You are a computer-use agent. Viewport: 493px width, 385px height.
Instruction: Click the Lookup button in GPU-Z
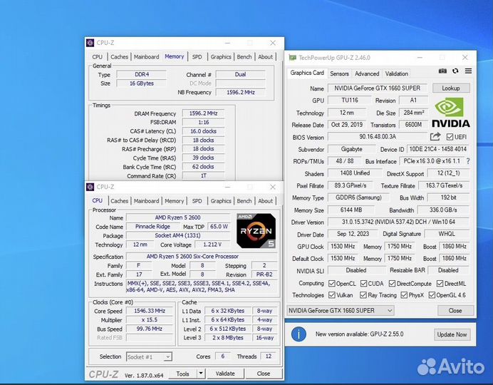point(451,88)
